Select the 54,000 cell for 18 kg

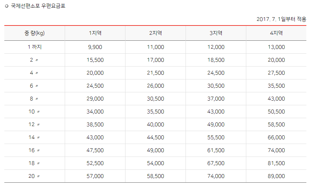[x=155, y=163]
